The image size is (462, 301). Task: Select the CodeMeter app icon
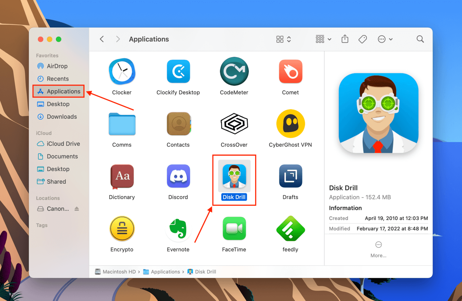tap(234, 71)
